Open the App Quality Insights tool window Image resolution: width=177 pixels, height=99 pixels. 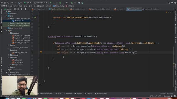point(45,94)
